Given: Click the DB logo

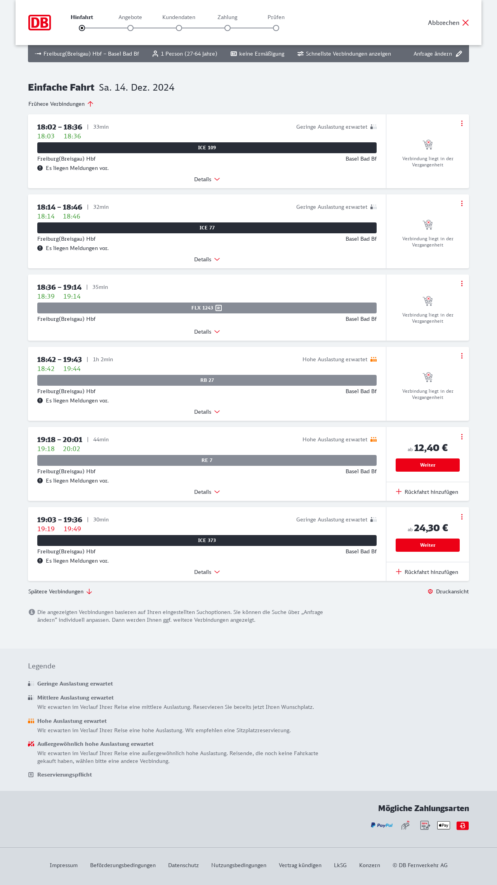Looking at the screenshot, I should pyautogui.click(x=40, y=23).
